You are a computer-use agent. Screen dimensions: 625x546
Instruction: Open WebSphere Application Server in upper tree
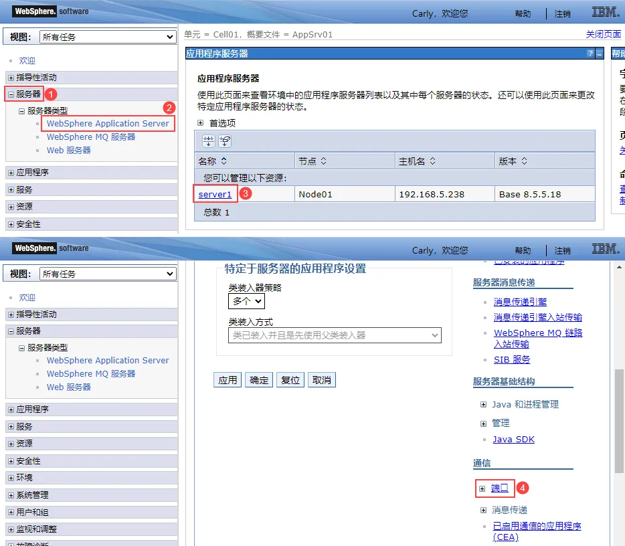[108, 124]
